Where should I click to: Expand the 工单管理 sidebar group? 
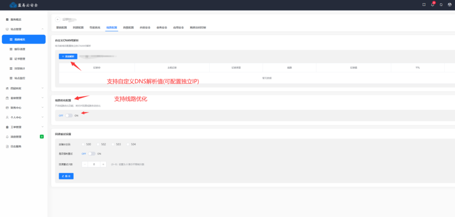click(x=43, y=127)
